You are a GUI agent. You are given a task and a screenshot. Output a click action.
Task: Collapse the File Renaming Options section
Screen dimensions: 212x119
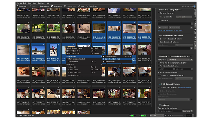[x=158, y=10]
